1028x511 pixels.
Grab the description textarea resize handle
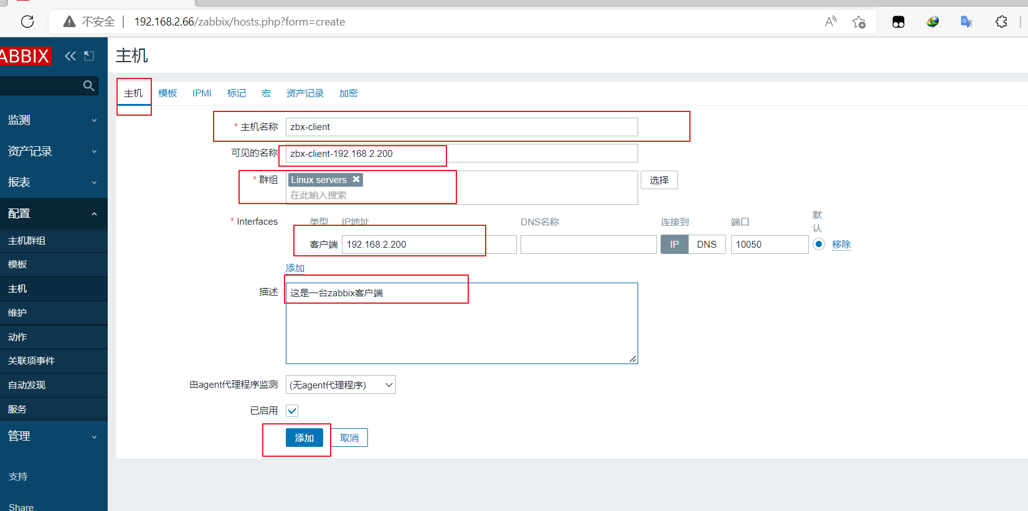[x=633, y=359]
